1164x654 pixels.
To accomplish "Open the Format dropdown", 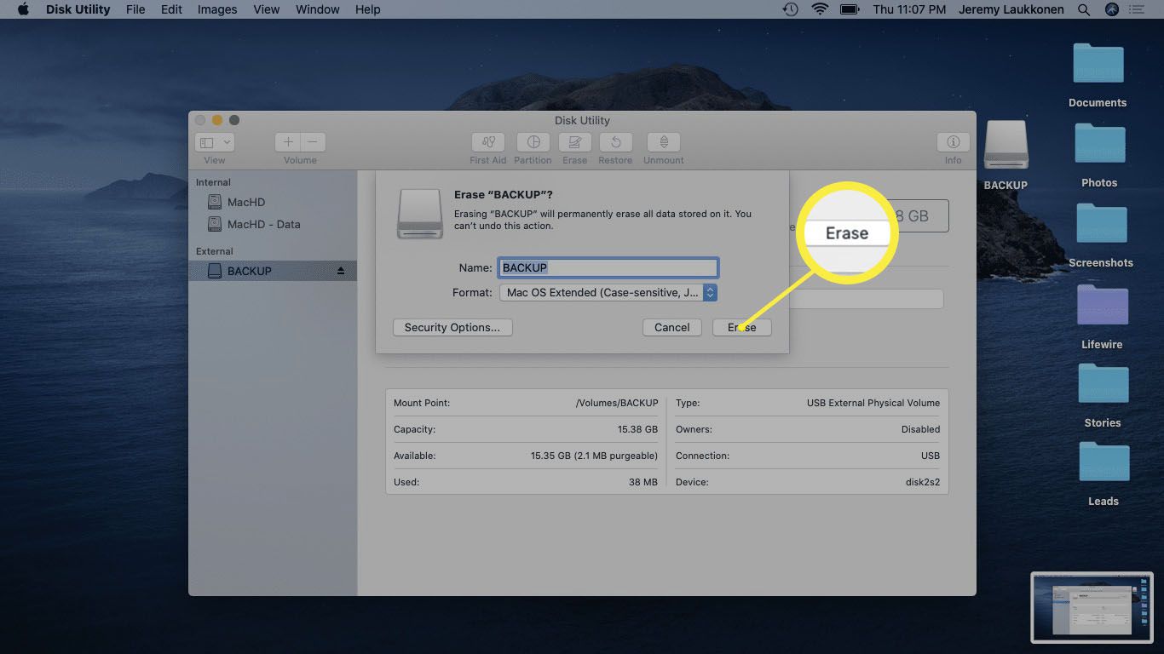I will [x=608, y=292].
